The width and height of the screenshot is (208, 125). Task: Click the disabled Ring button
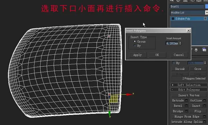(180, 74)
